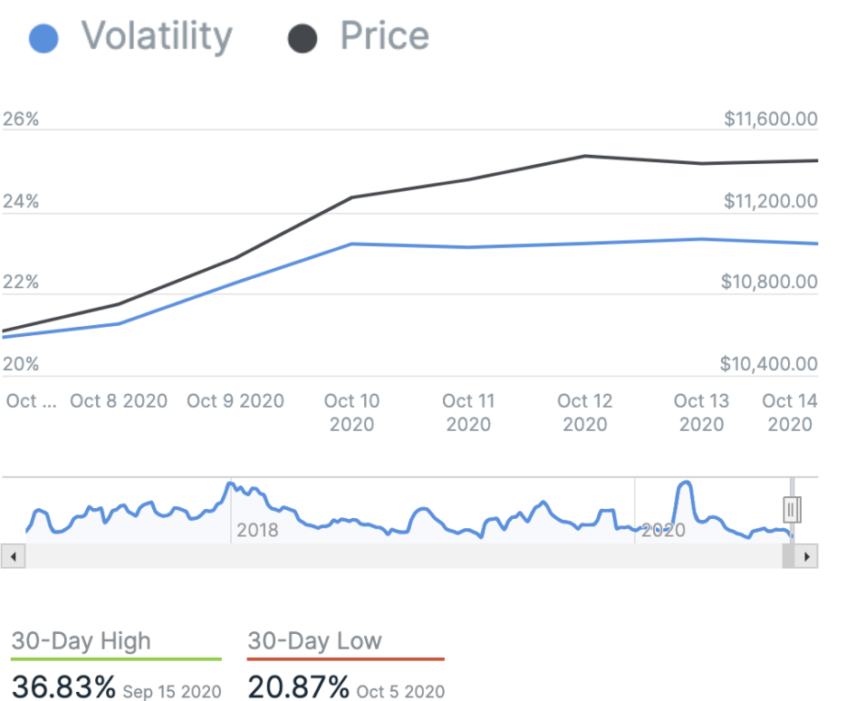Click the Volatility legend label
846x701 pixels.
pos(157,37)
